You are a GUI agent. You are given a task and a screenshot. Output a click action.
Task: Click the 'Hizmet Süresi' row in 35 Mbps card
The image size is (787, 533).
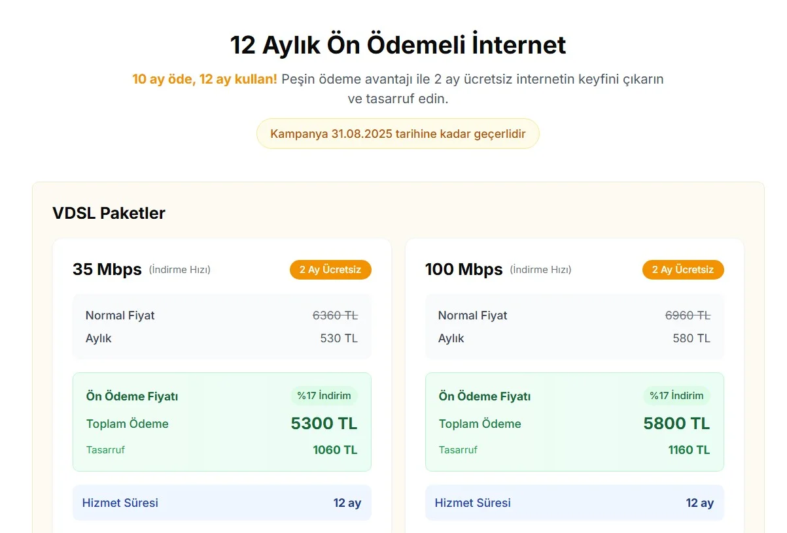pos(222,503)
